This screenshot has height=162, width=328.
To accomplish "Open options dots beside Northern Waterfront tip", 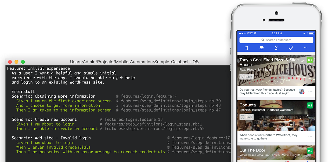I will [x=310, y=137].
